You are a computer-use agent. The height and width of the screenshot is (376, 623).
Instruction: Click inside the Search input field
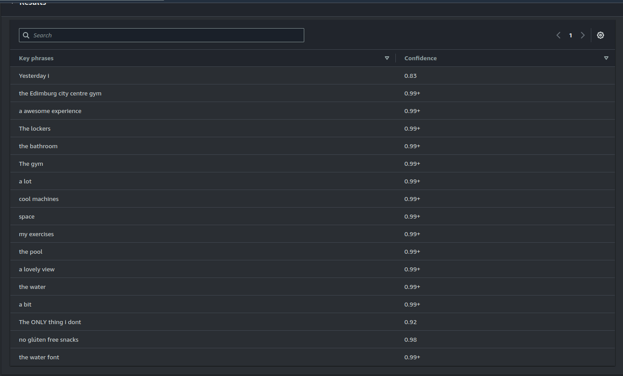161,35
